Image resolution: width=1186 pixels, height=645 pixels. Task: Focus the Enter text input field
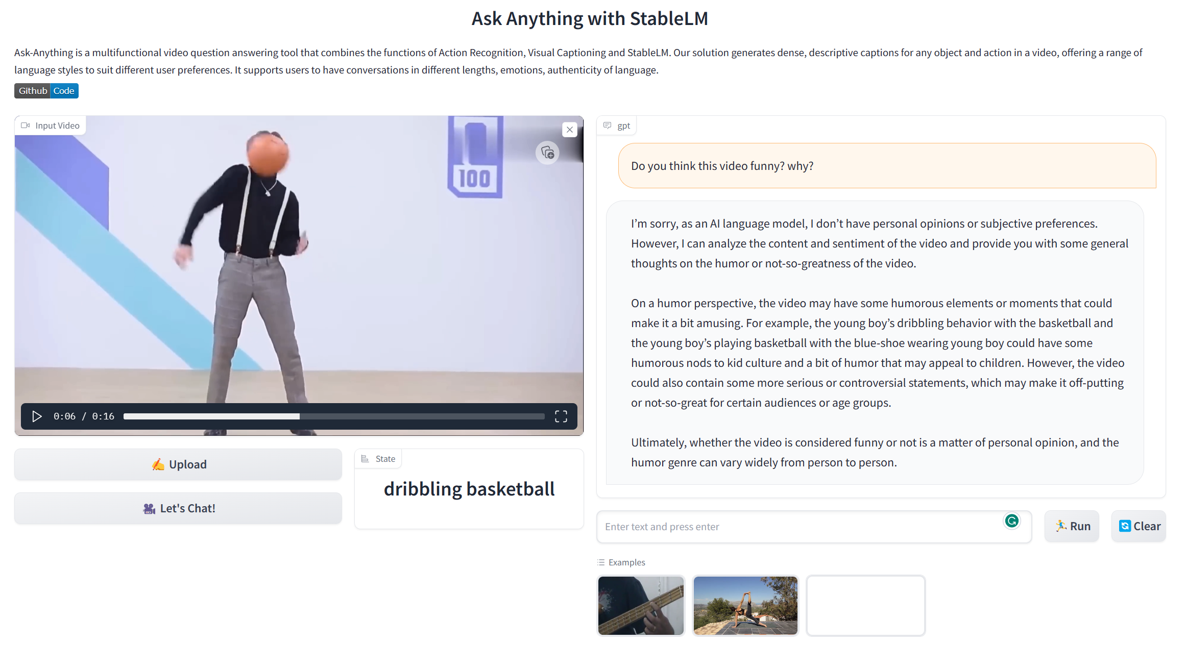[x=796, y=527]
